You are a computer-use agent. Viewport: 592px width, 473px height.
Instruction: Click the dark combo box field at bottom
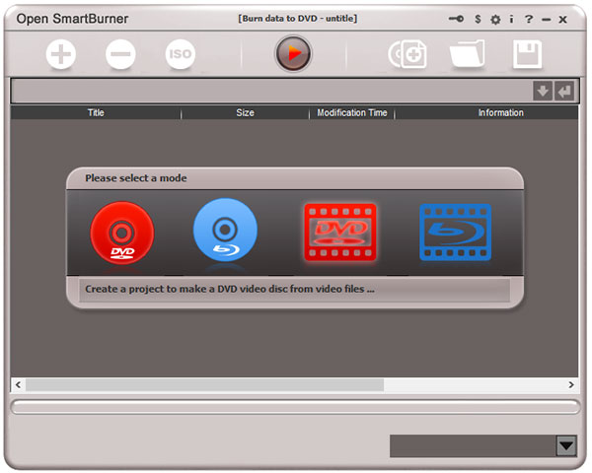pos(473,445)
